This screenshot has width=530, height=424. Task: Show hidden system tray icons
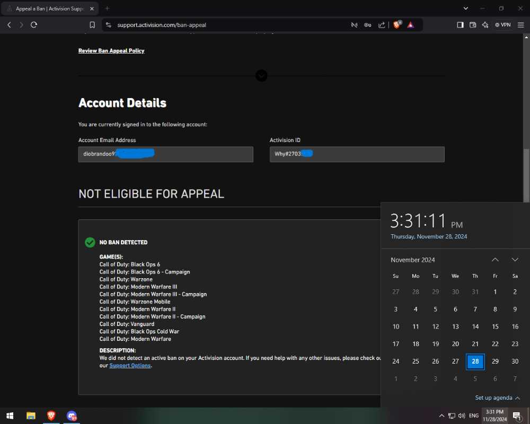click(442, 416)
